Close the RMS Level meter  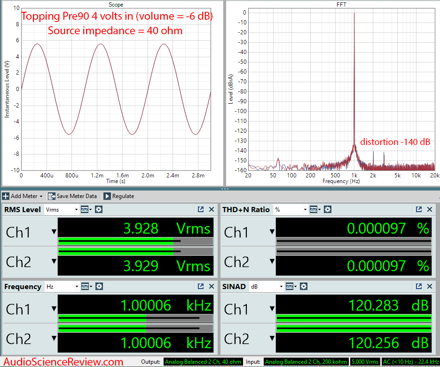point(212,209)
